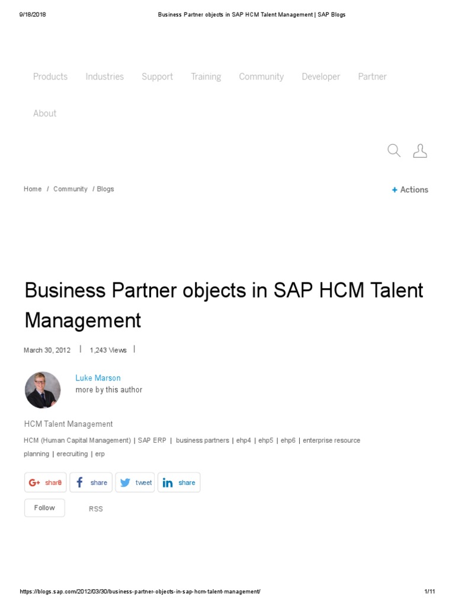Screen dimensions: 455x607
Task: Open the business partners tag
Action: [x=203, y=440]
